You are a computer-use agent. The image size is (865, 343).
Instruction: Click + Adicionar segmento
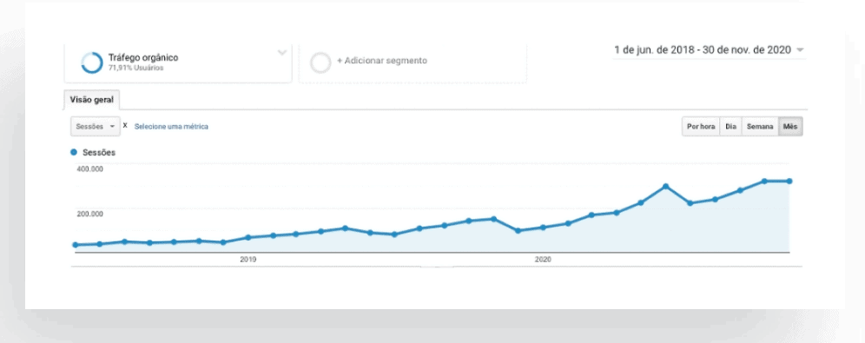click(382, 61)
